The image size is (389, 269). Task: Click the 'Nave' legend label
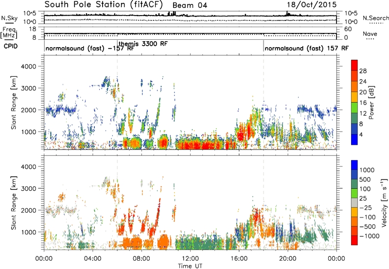pyautogui.click(x=370, y=34)
